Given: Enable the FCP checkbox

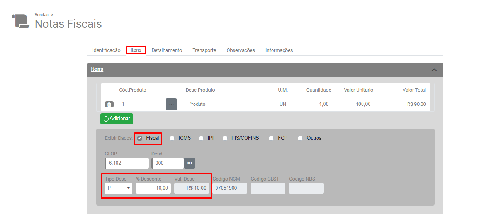Looking at the screenshot, I should click(x=272, y=138).
